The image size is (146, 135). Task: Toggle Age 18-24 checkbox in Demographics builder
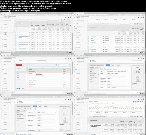coord(108,72)
